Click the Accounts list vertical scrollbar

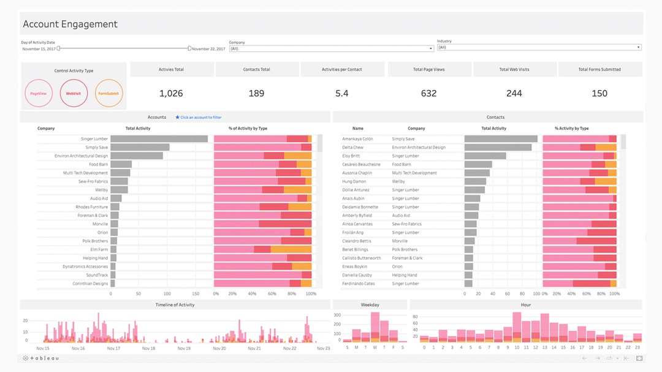319,143
